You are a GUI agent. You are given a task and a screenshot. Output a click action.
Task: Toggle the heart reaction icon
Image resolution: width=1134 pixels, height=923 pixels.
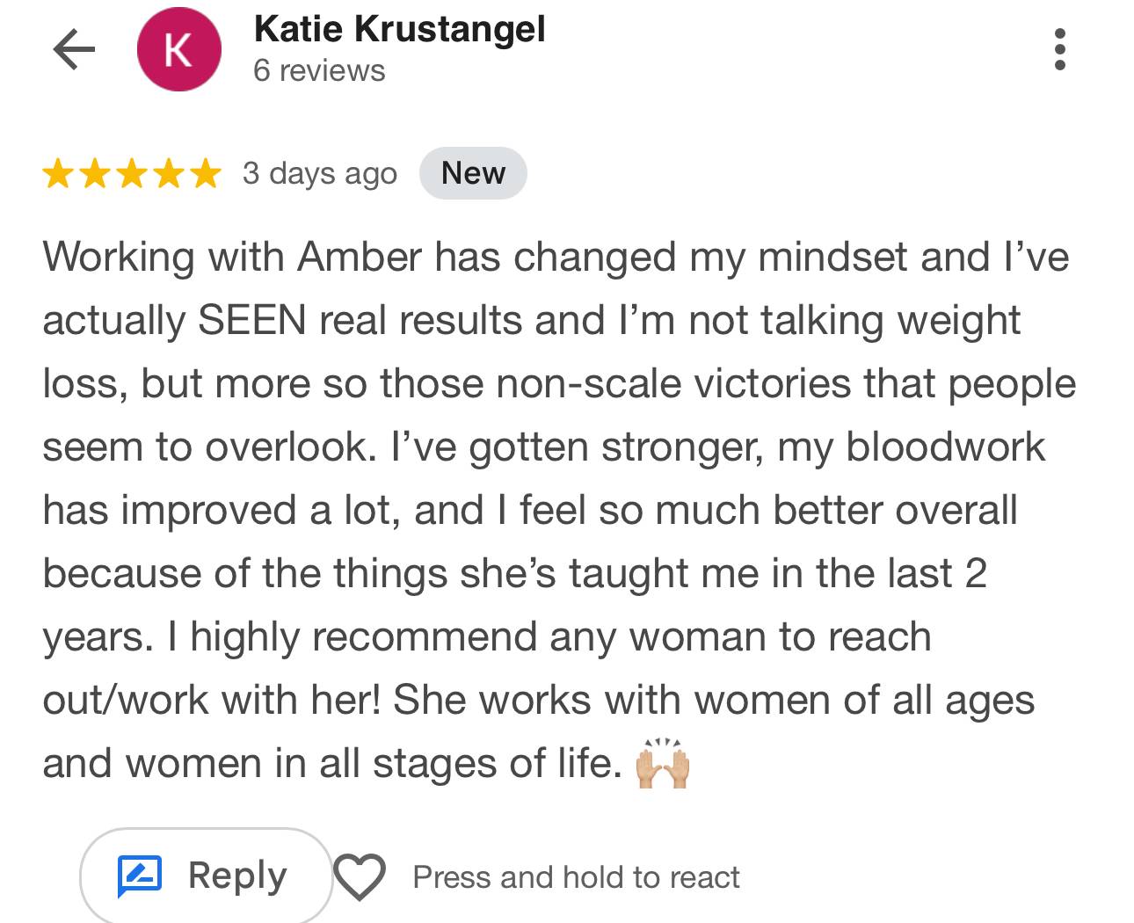pos(360,877)
